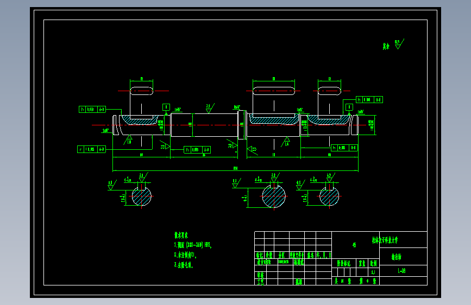Select the roughness symbol above the central shaft
Screen dimensions: 471x305
click(x=210, y=109)
